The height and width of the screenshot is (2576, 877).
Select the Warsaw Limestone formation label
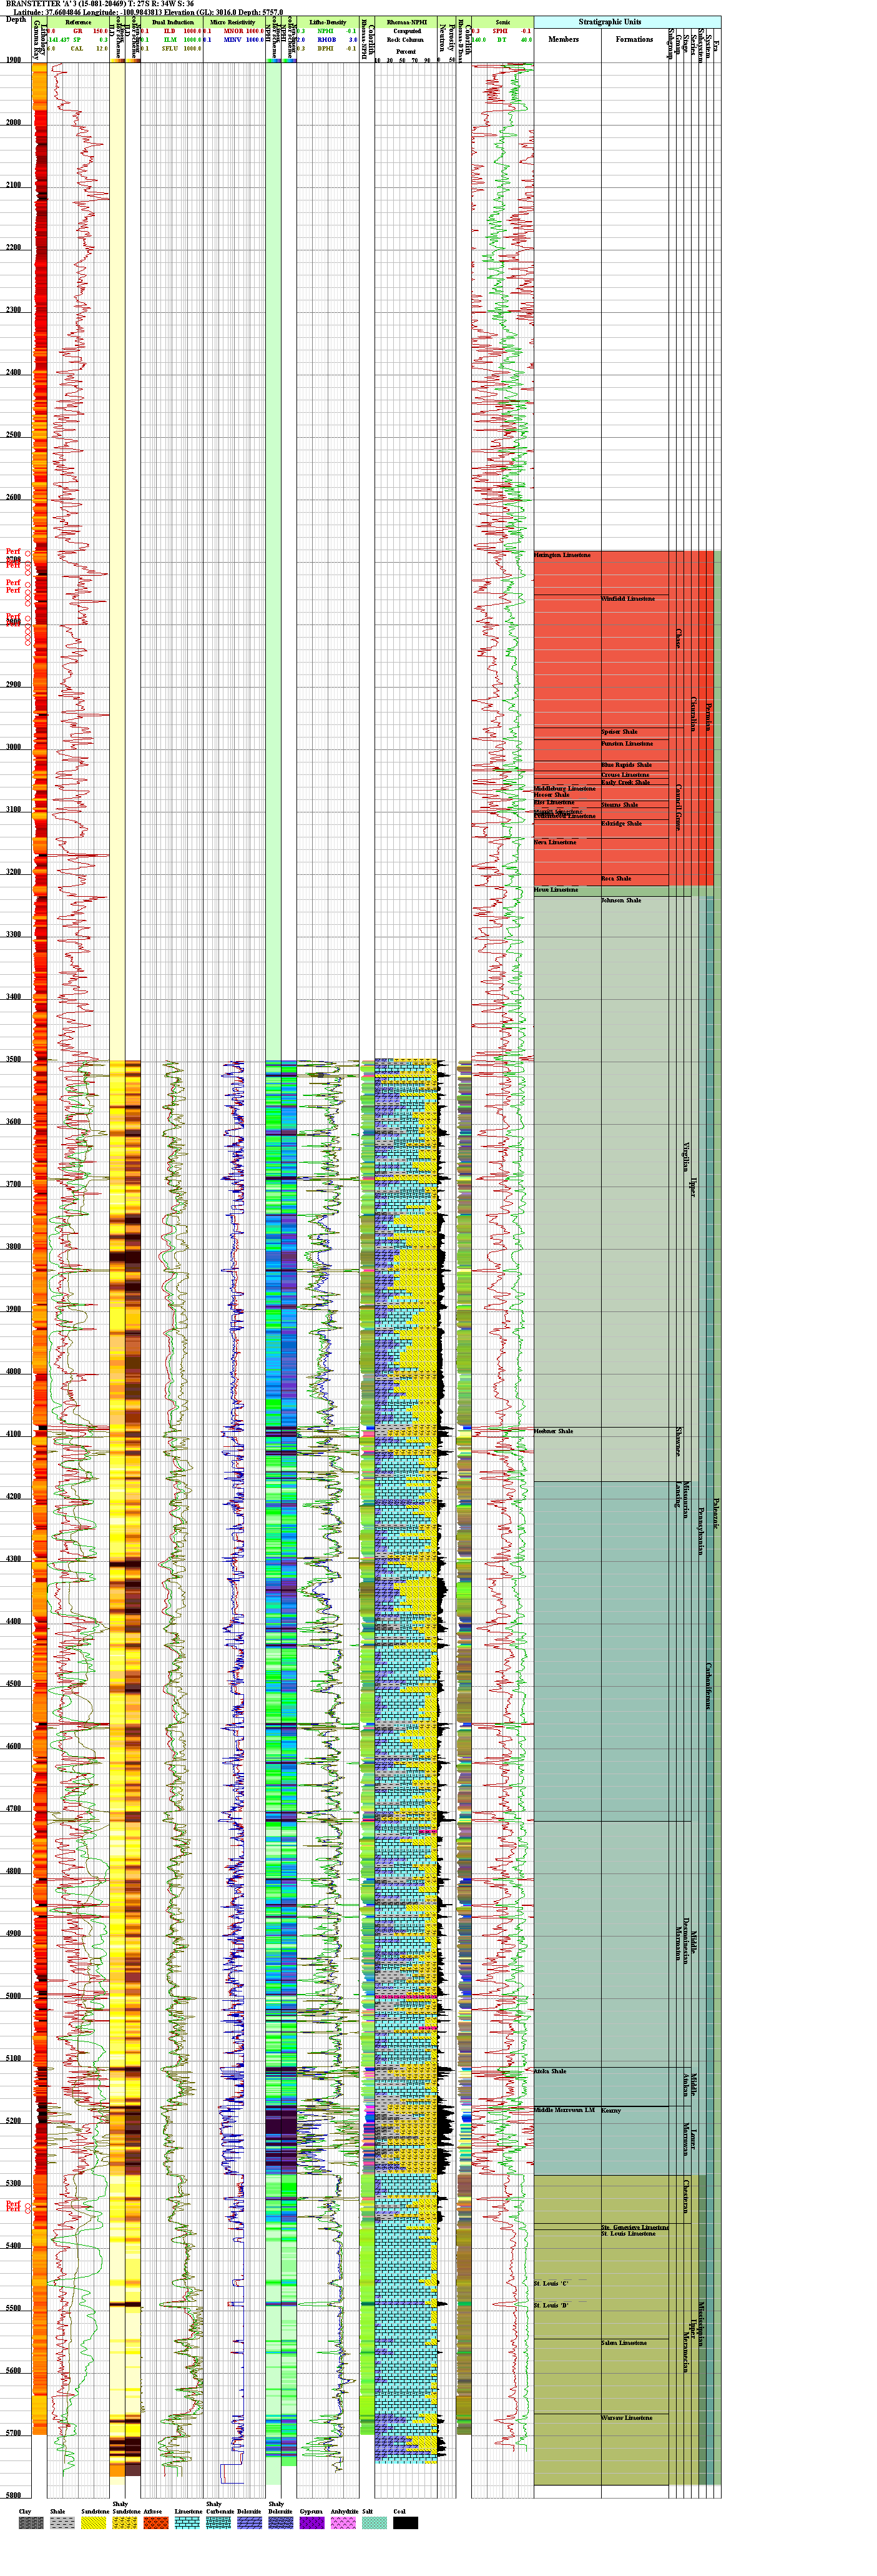click(x=626, y=2417)
